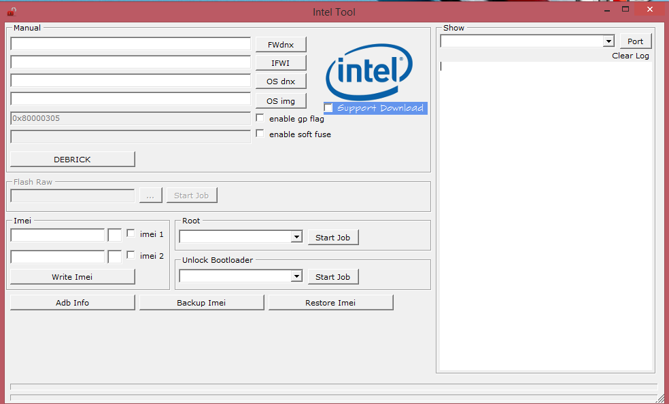This screenshot has width=669, height=404.
Task: Focus the FWdnx file path field
Action: click(x=131, y=44)
